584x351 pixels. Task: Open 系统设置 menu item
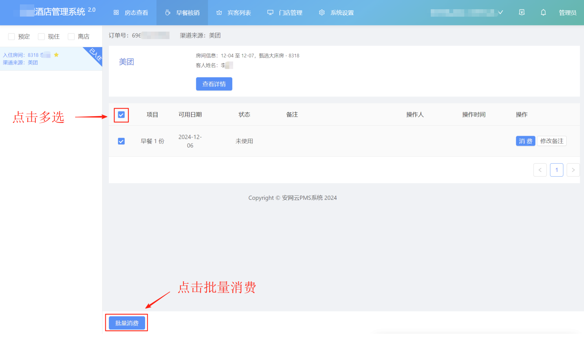[336, 13]
